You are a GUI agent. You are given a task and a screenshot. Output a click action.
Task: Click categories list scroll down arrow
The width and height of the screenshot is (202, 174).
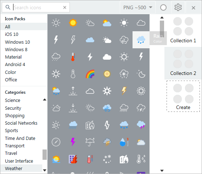[45, 170]
